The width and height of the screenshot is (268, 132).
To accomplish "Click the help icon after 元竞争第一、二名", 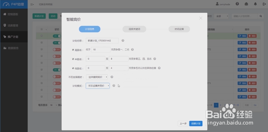I will coord(132,50).
